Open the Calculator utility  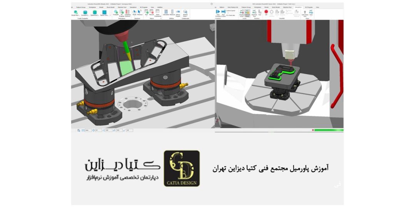[166, 13]
